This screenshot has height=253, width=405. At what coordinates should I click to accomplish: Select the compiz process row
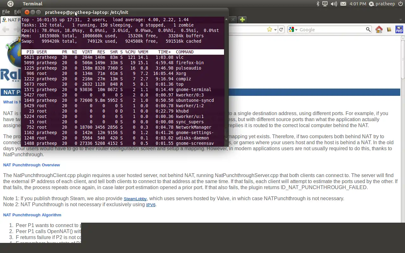coord(123,79)
